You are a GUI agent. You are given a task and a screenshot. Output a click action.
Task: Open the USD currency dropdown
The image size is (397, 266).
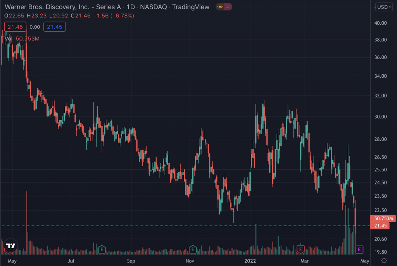[x=384, y=7]
